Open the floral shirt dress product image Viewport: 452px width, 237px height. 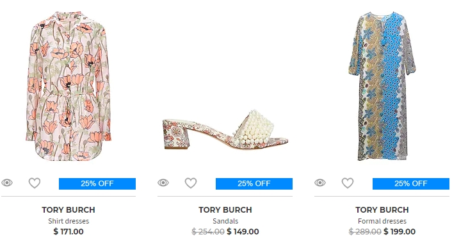(x=69, y=86)
